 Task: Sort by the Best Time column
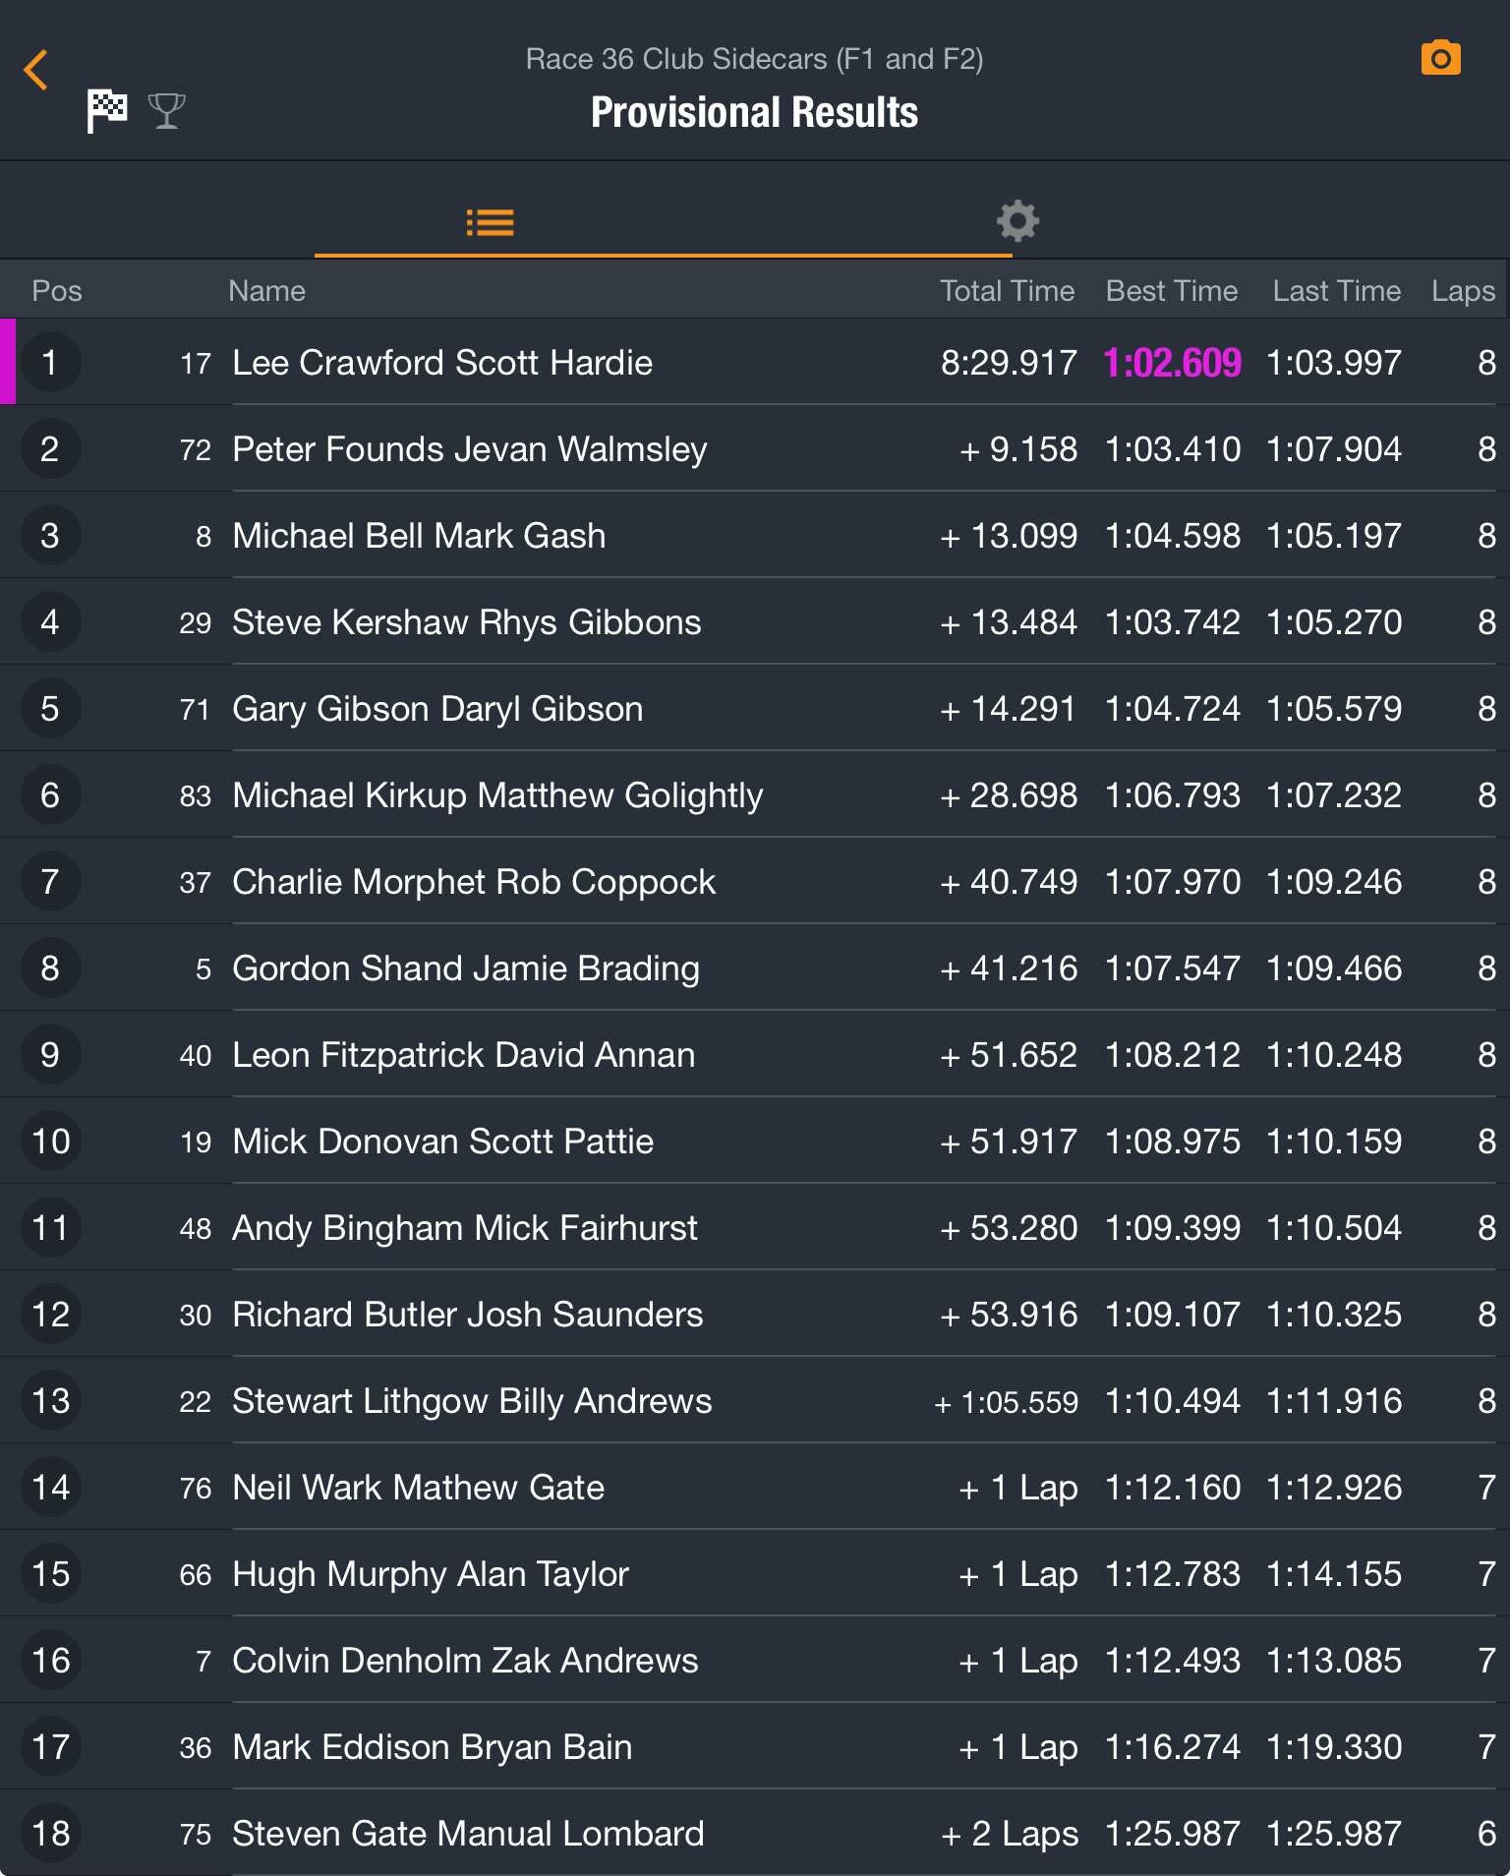pos(1171,291)
